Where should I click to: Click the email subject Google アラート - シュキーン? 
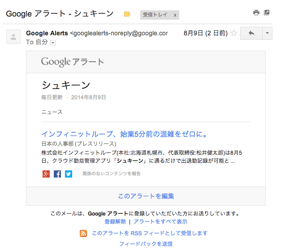coord(60,14)
